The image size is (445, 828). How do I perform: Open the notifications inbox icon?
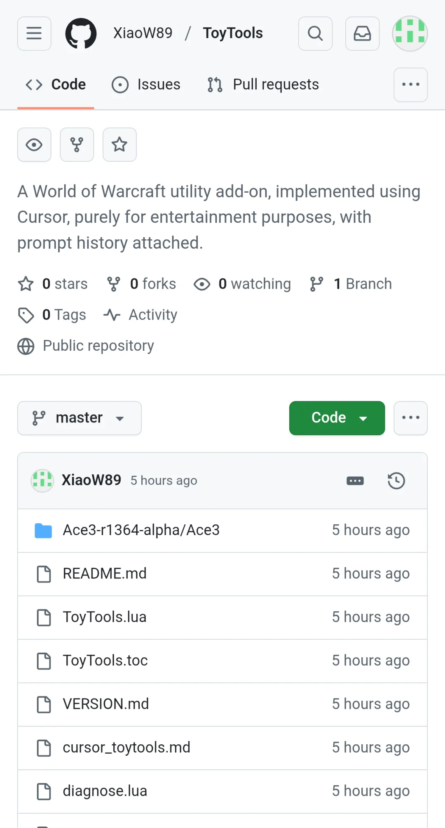point(362,33)
